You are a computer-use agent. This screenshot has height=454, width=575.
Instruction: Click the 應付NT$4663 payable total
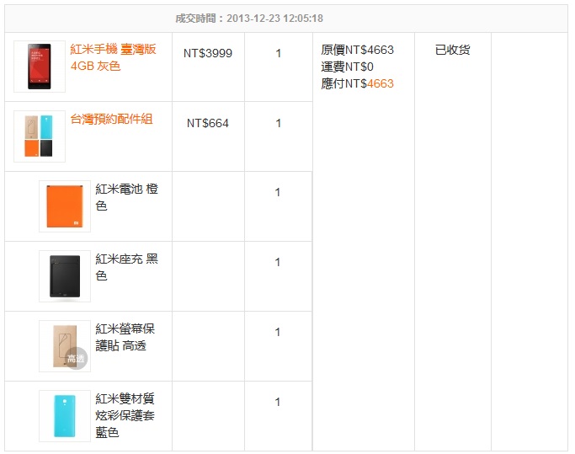[x=357, y=83]
